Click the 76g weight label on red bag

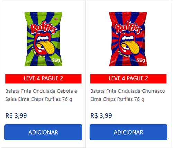(x=141, y=60)
